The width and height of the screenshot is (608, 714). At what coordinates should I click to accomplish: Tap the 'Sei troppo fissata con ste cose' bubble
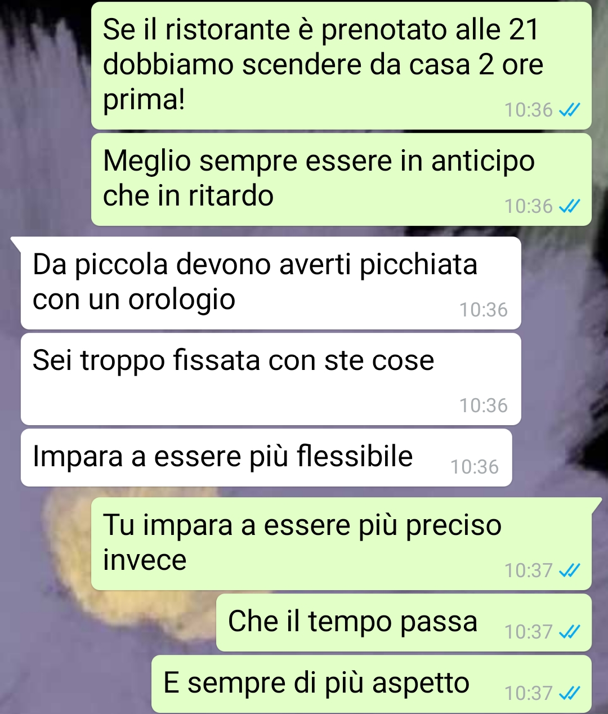pos(271,379)
